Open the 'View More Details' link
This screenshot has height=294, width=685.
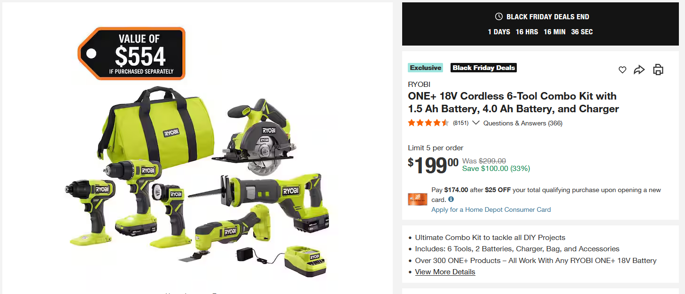click(x=445, y=272)
